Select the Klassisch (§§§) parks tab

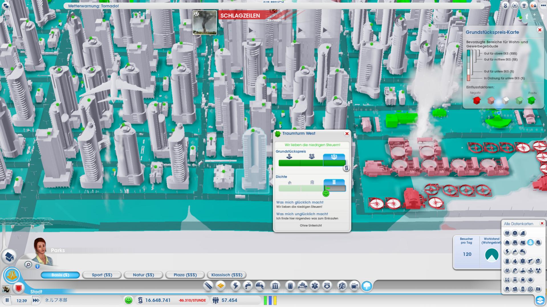point(227,275)
